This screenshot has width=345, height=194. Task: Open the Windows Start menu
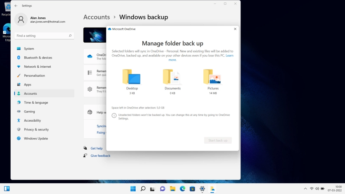click(x=133, y=189)
